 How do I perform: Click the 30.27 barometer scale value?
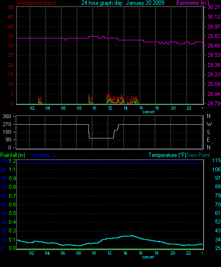pyautogui.click(x=214, y=7)
